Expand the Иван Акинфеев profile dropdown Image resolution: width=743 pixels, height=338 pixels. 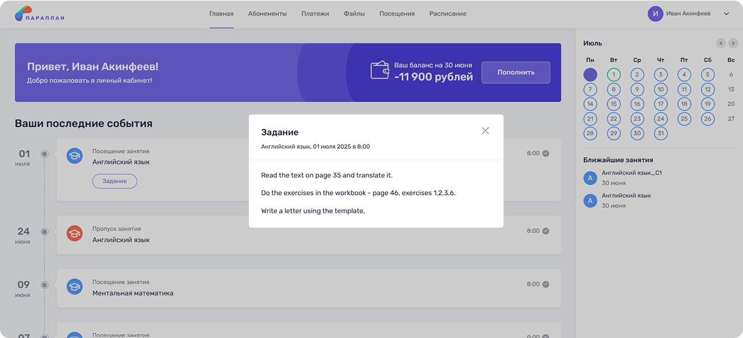tap(727, 13)
